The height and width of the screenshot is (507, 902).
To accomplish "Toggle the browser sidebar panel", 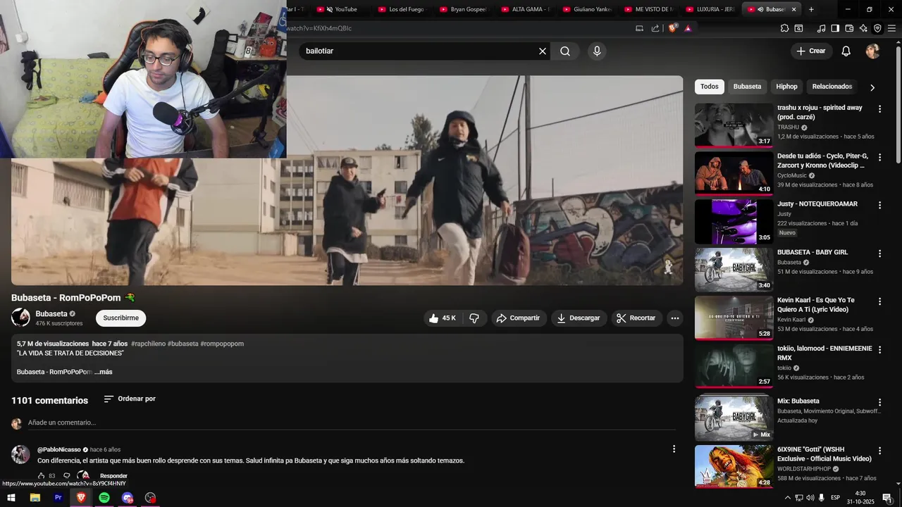I will (835, 28).
